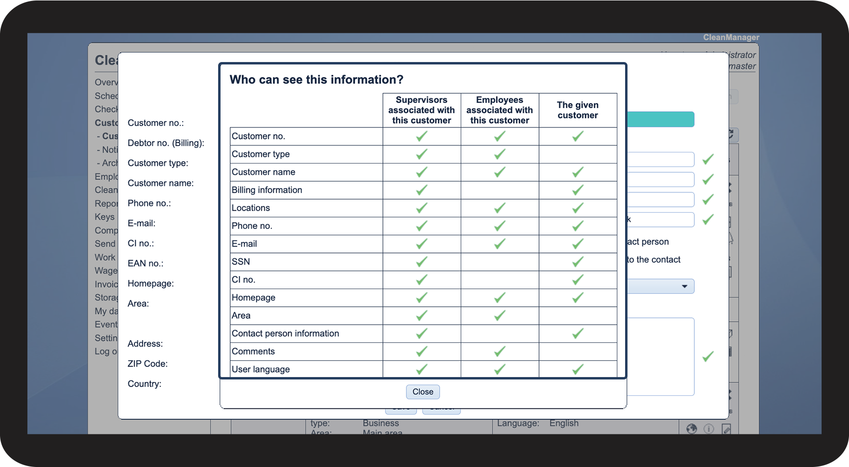Click the teal colored bar at top right
This screenshot has width=849, height=467.
coord(661,119)
